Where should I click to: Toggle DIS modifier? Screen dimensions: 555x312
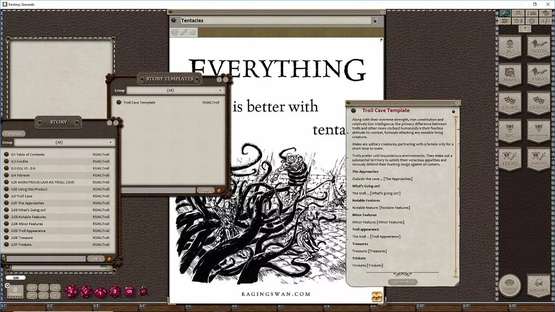tap(32, 296)
